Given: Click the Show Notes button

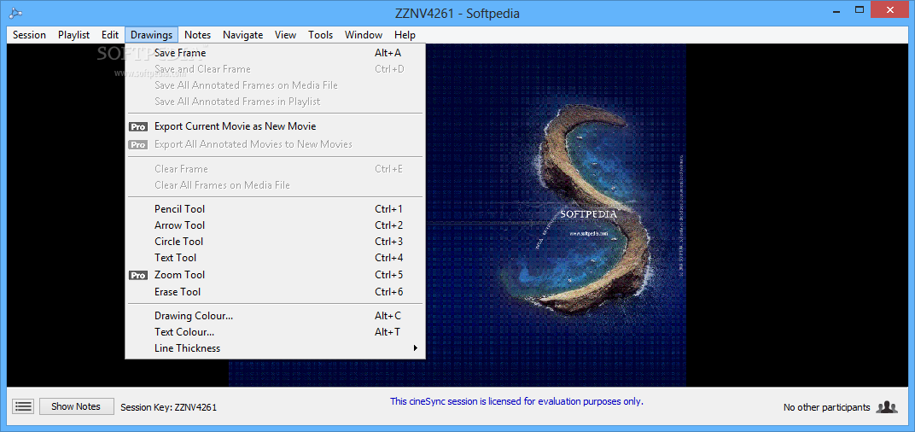Looking at the screenshot, I should pyautogui.click(x=77, y=406).
